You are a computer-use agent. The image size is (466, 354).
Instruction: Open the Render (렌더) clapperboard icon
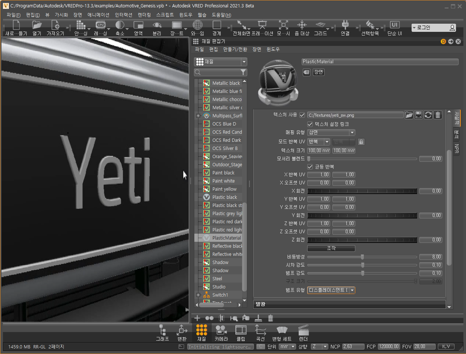(x=304, y=330)
